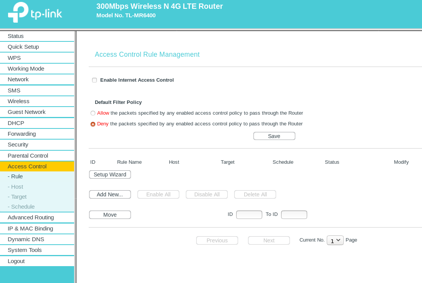Screen dimensions: 422x283
Task: Enable Internet Access Control checkbox
Action: click(94, 80)
